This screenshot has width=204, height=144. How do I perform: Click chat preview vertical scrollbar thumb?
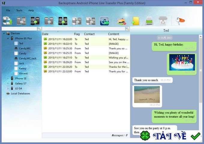[x=200, y=70]
